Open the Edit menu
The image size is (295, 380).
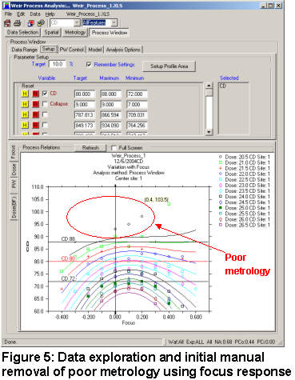click(x=21, y=14)
